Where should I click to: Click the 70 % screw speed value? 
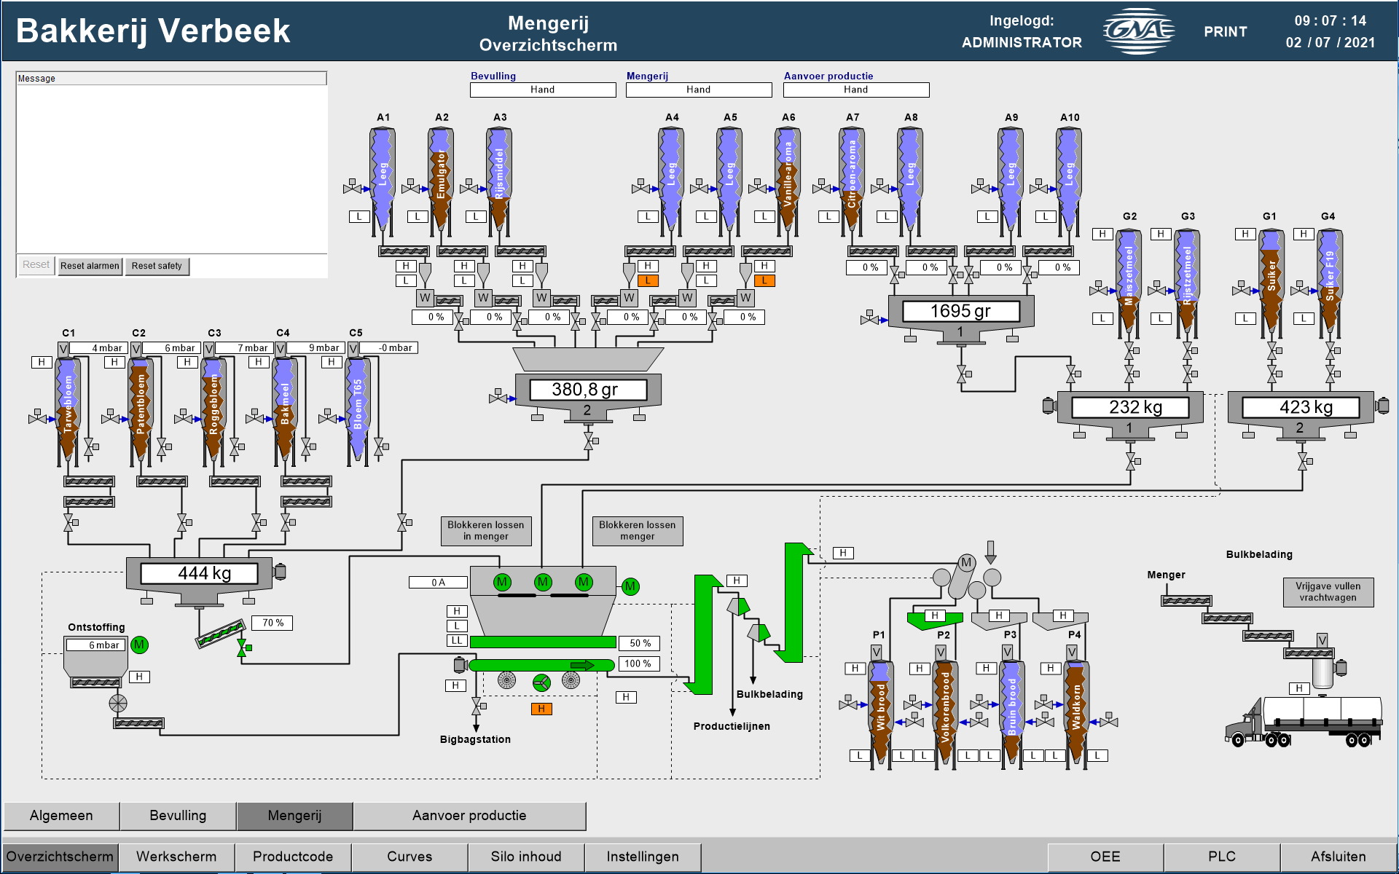[273, 623]
